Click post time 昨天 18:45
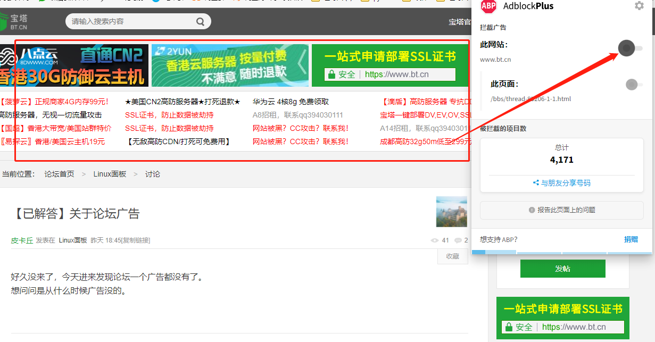The height and width of the screenshot is (342, 655). [x=105, y=240]
